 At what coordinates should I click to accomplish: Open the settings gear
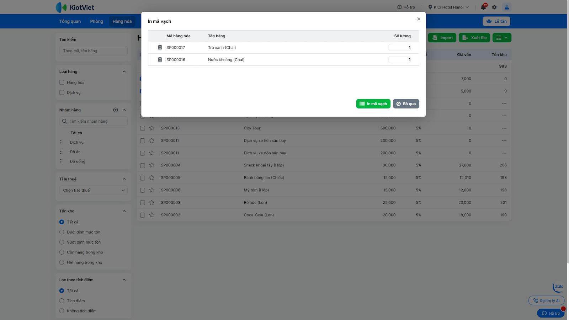tap(494, 7)
